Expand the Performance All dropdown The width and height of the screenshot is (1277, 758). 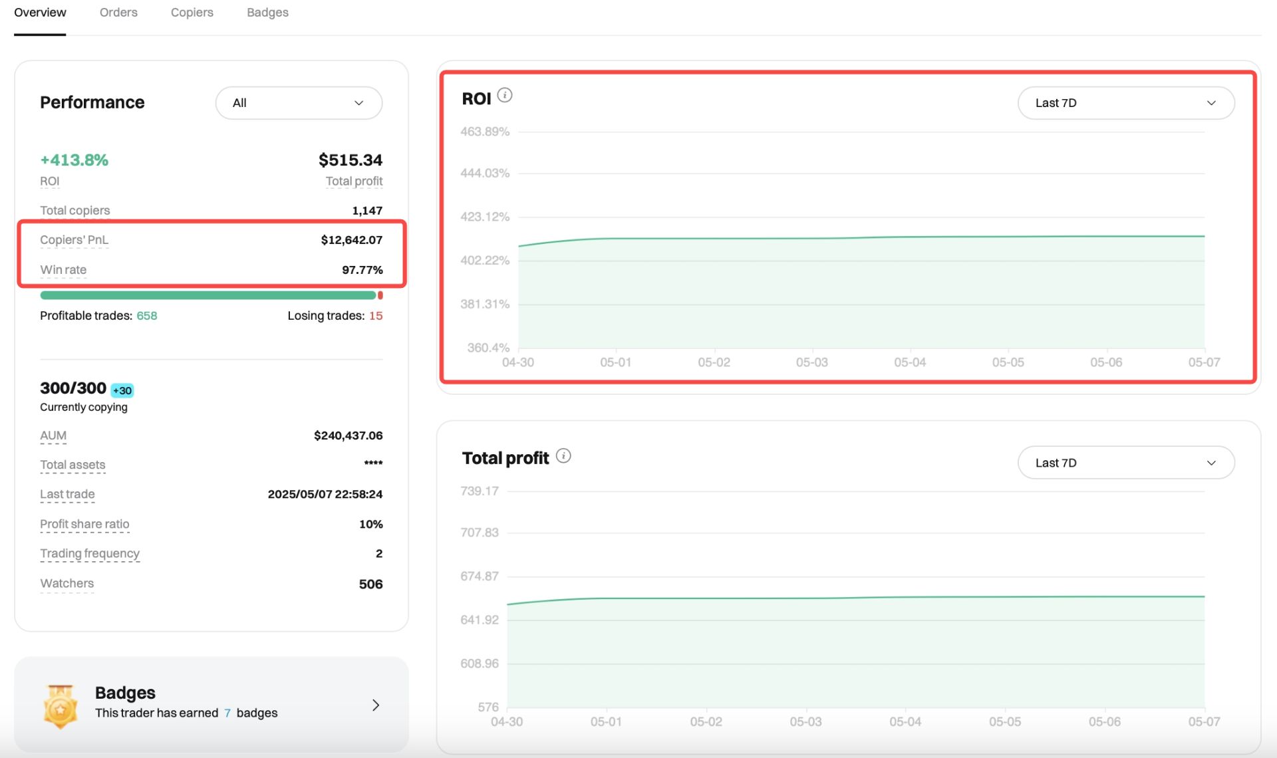click(x=299, y=103)
